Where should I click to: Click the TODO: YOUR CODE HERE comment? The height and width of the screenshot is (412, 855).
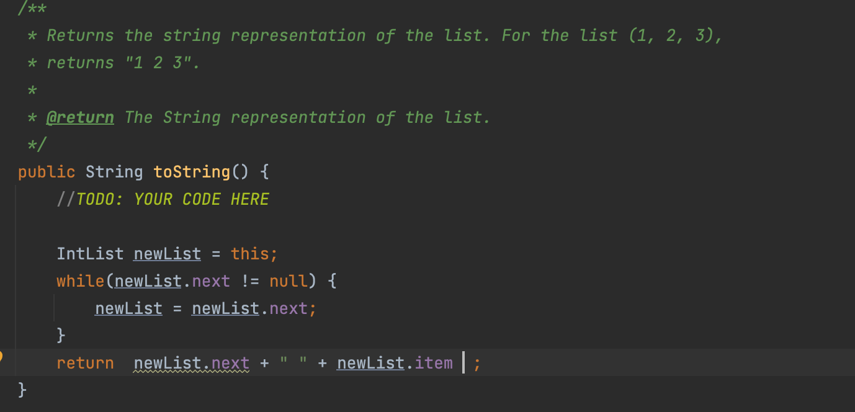[x=172, y=199]
